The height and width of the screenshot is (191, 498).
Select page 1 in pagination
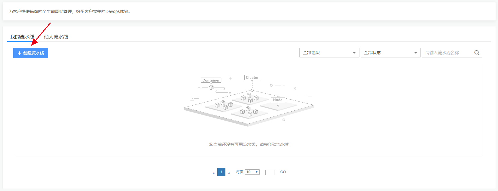[222, 172]
